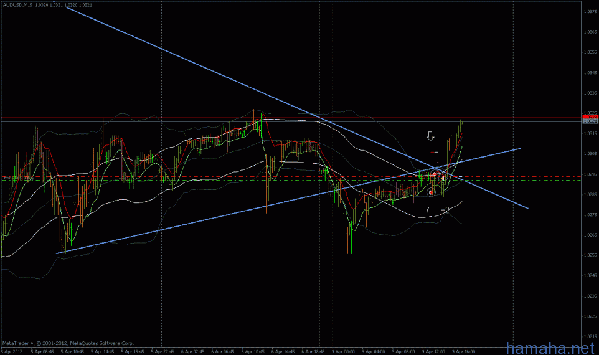Click the "6 Apr 14:45" time label

[283, 351]
